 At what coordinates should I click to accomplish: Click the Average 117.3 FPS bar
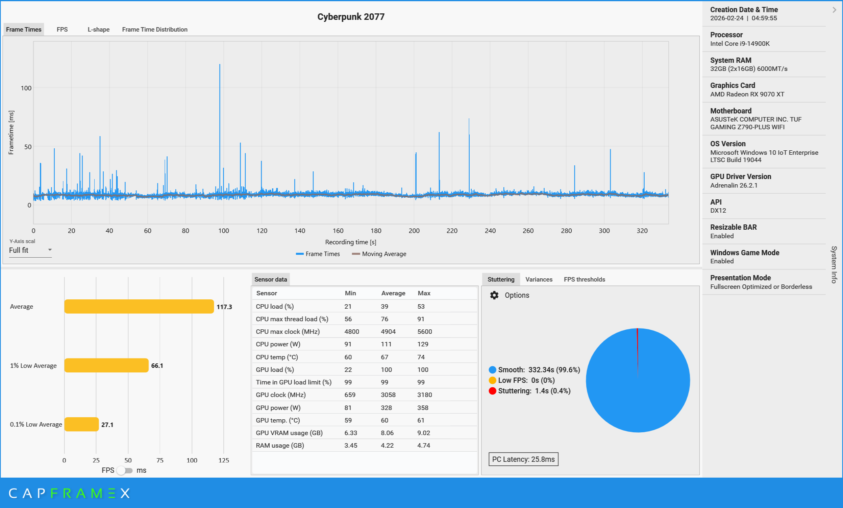pos(139,307)
